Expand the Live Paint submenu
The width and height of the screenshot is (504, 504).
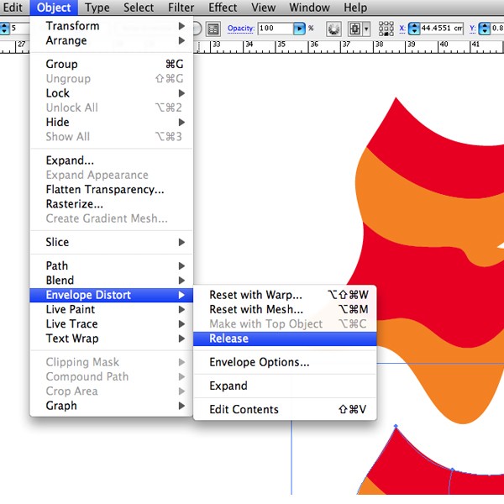point(111,309)
